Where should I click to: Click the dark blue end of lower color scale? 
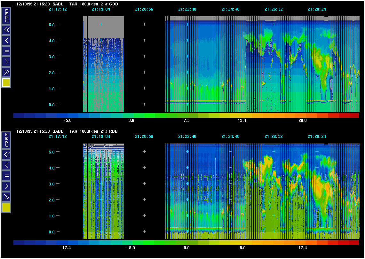[x=19, y=243]
